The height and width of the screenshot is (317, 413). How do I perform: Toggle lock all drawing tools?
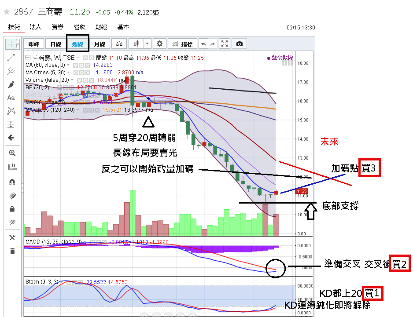12,209
